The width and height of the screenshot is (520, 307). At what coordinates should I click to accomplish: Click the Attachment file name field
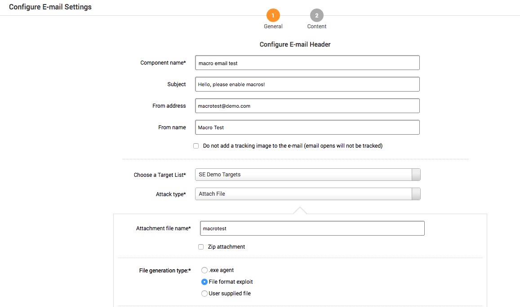(312, 228)
